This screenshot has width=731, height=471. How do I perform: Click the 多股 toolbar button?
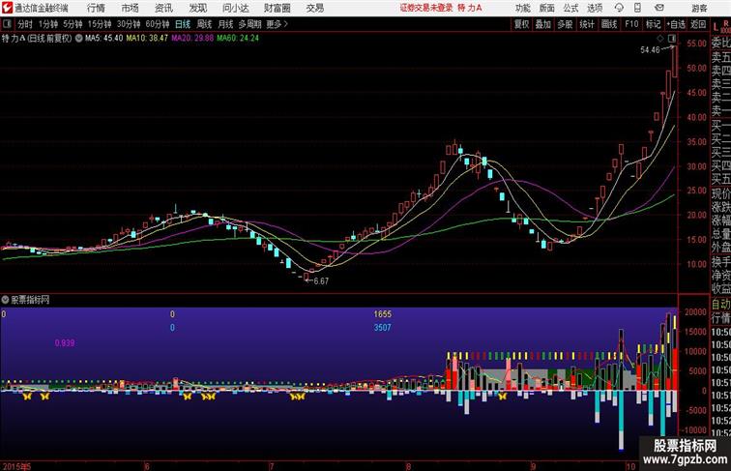tap(565, 24)
